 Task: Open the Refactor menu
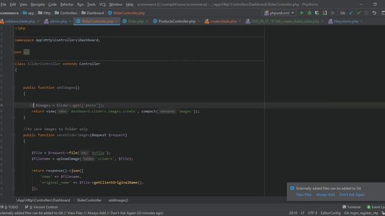[67, 4]
